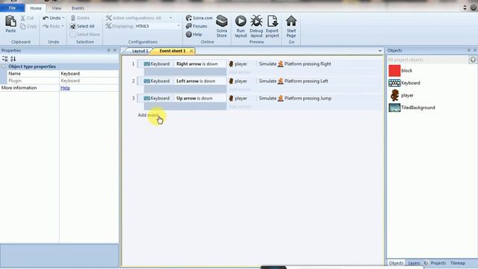Screen dimensions: 478x269
Task: Click player icon in event 2 action
Action: pos(231,81)
